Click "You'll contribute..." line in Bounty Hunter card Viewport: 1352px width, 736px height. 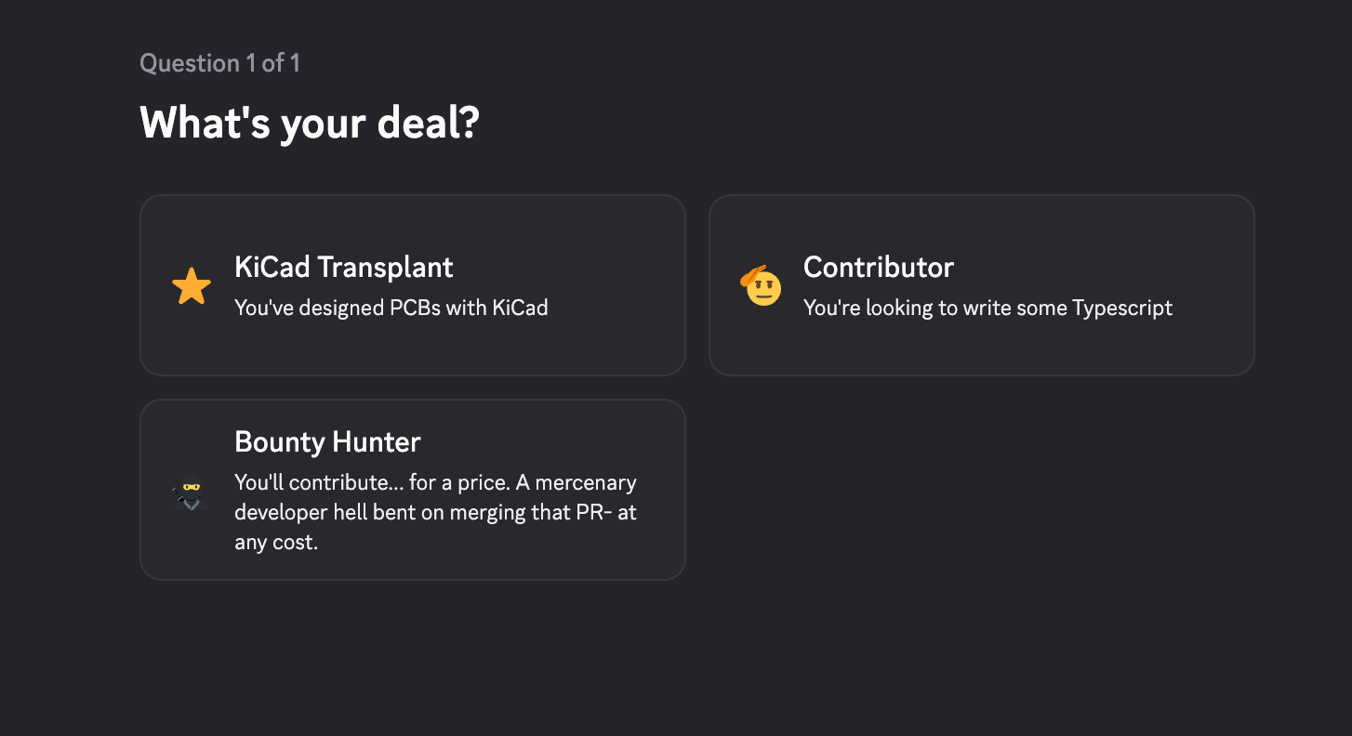tap(311, 483)
